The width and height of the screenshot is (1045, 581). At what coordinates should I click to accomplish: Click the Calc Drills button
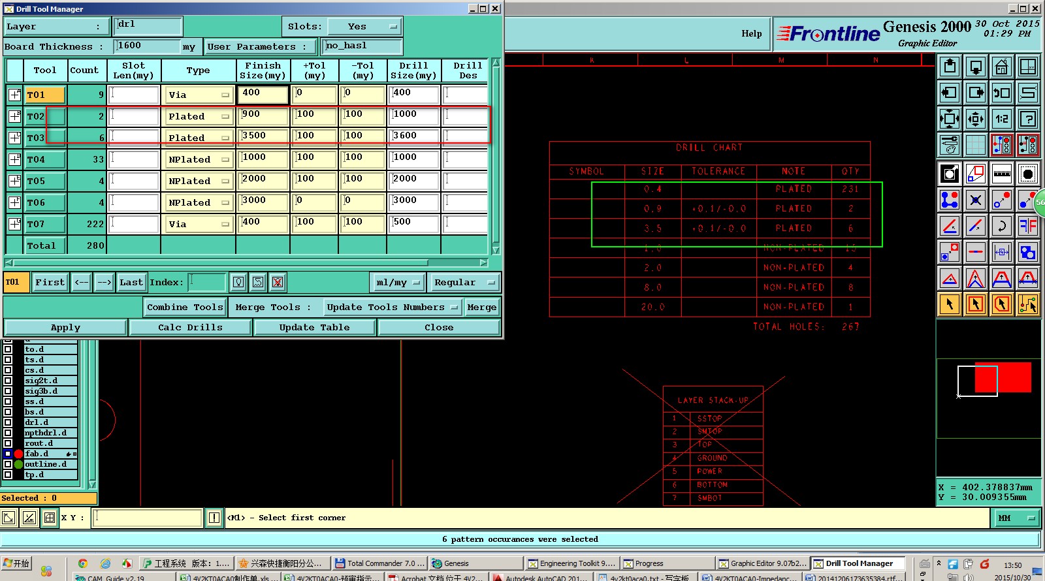point(190,327)
